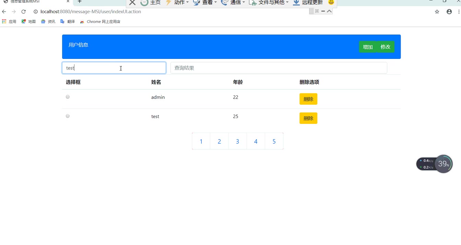Click the remote toolbar close X icon
This screenshot has width=461, height=245.
click(x=132, y=3)
